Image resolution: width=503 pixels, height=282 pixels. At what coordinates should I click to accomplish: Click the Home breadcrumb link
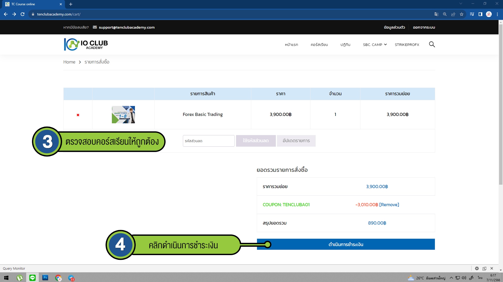click(x=69, y=62)
